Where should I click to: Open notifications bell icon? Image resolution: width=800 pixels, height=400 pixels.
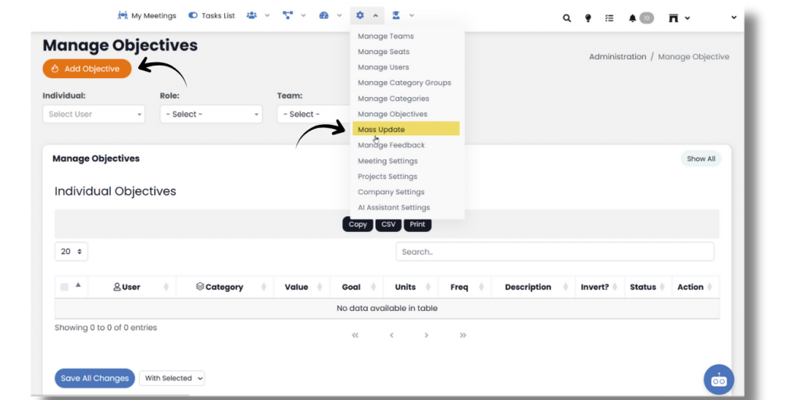click(x=633, y=18)
